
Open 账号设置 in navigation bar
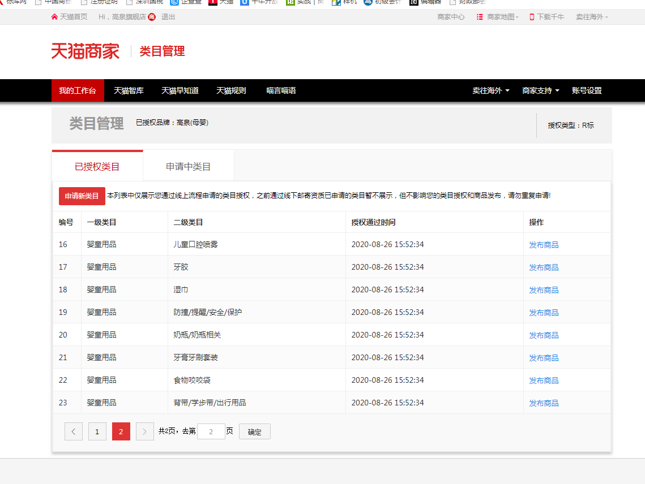pyautogui.click(x=587, y=90)
